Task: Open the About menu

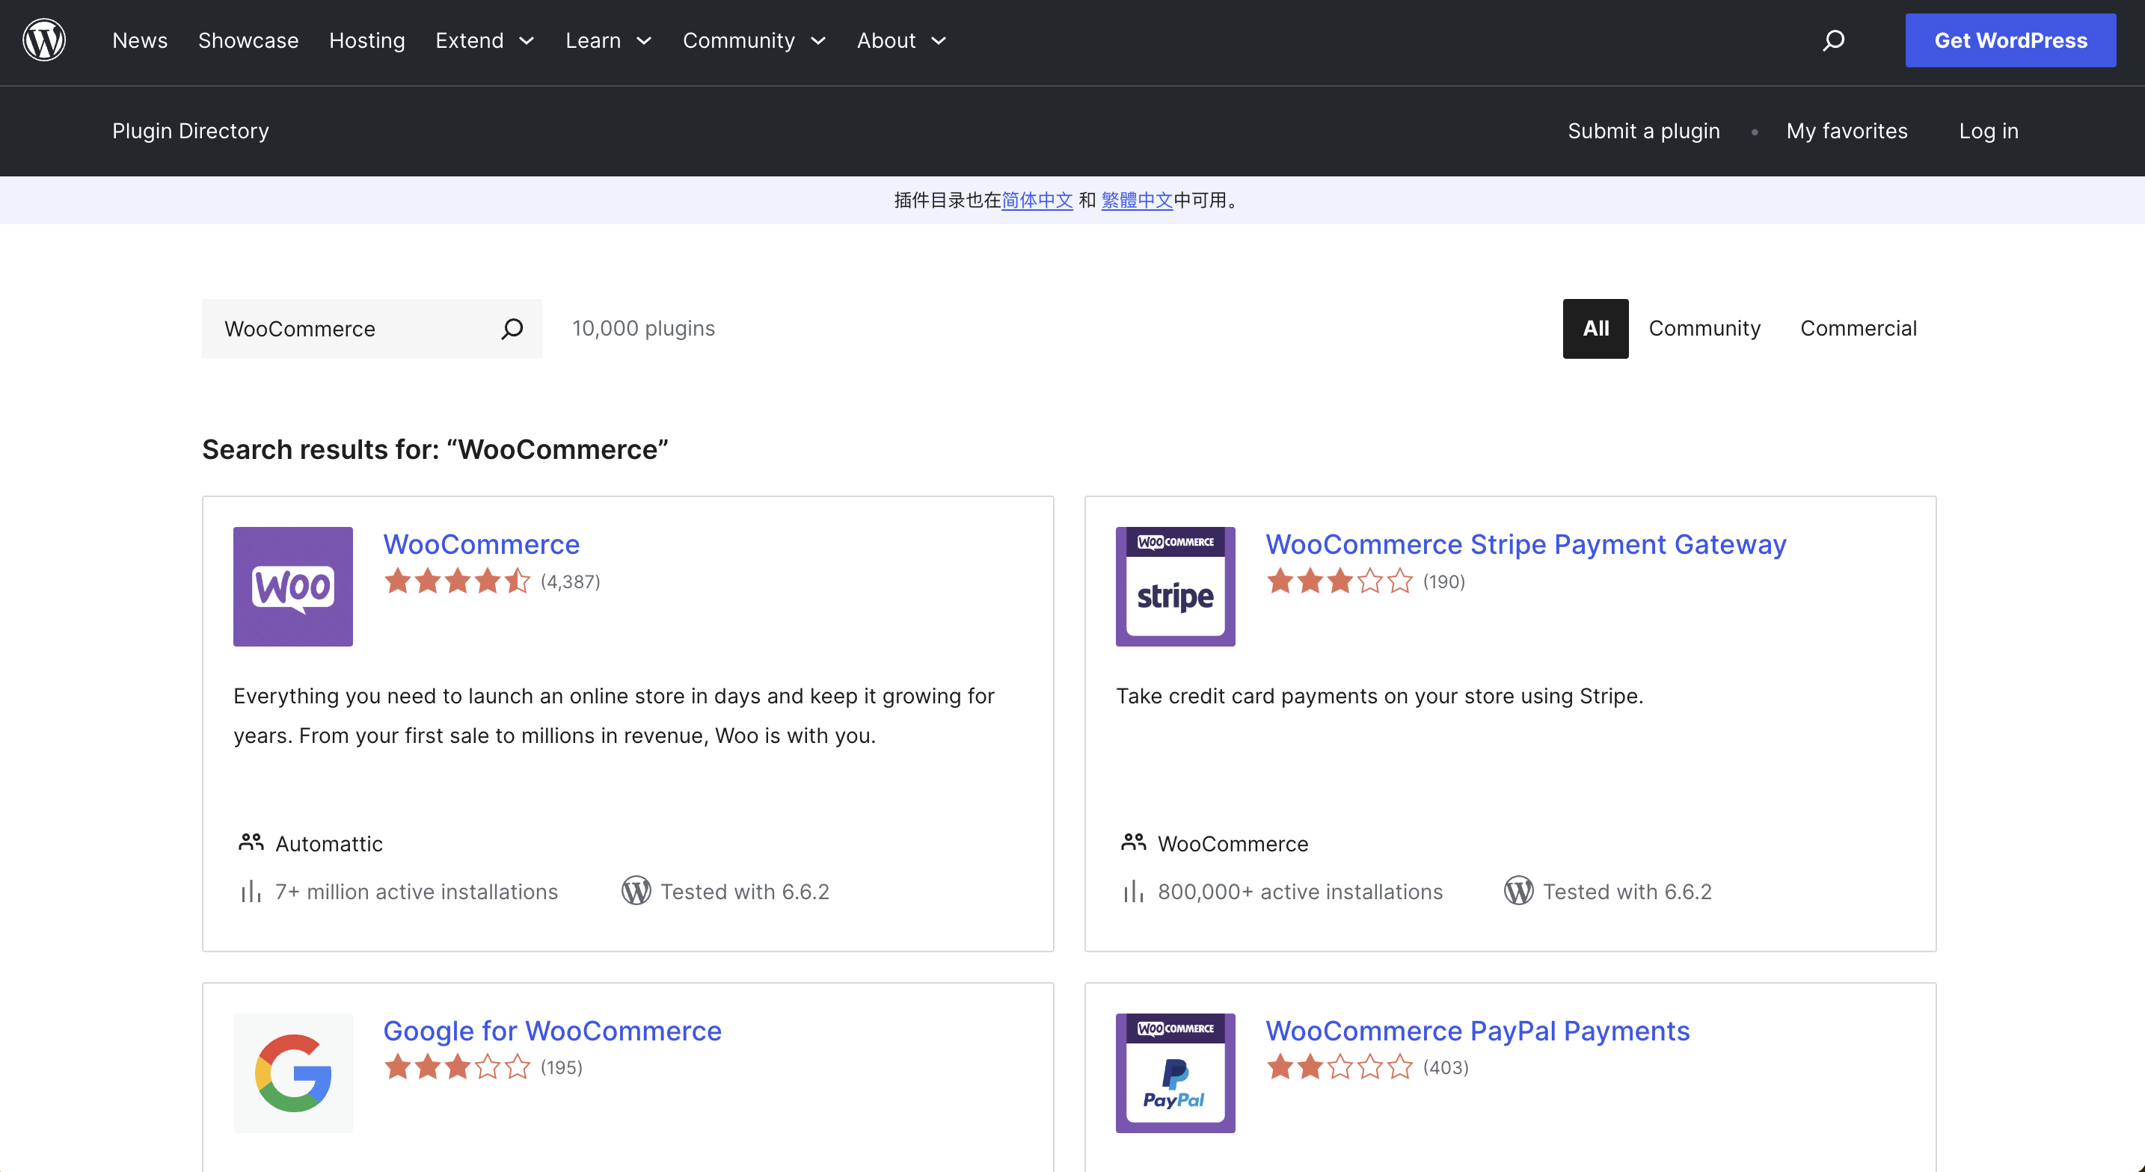Action: coord(886,41)
